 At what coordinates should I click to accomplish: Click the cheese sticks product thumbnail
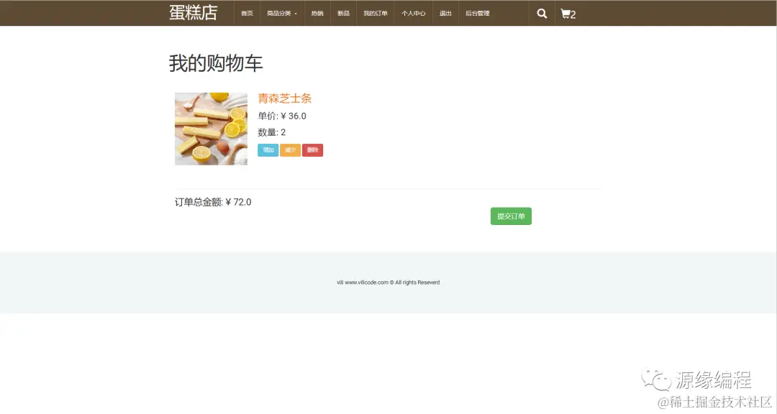[x=211, y=129]
